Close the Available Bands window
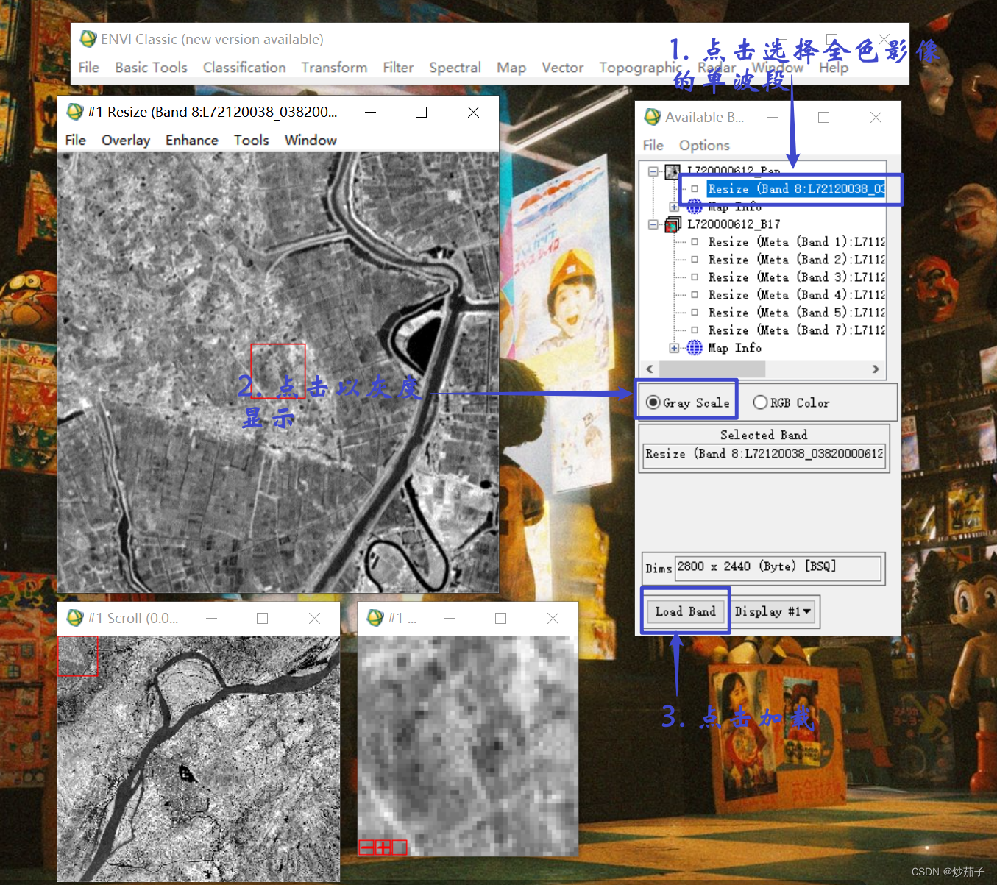The image size is (997, 885). (x=876, y=117)
